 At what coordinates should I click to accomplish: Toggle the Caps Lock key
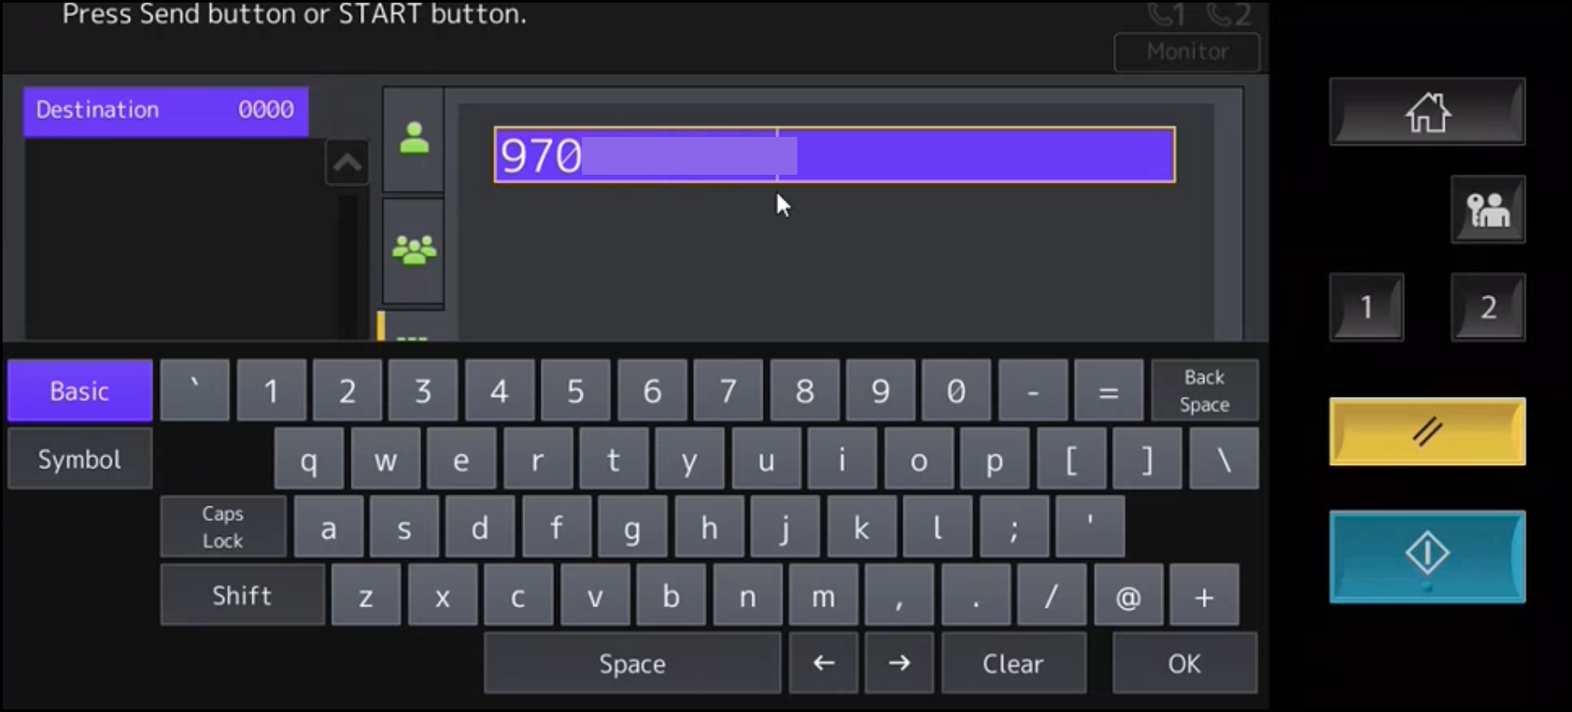[223, 527]
